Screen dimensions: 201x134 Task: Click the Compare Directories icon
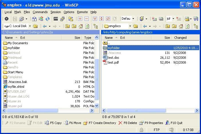coord(34,19)
